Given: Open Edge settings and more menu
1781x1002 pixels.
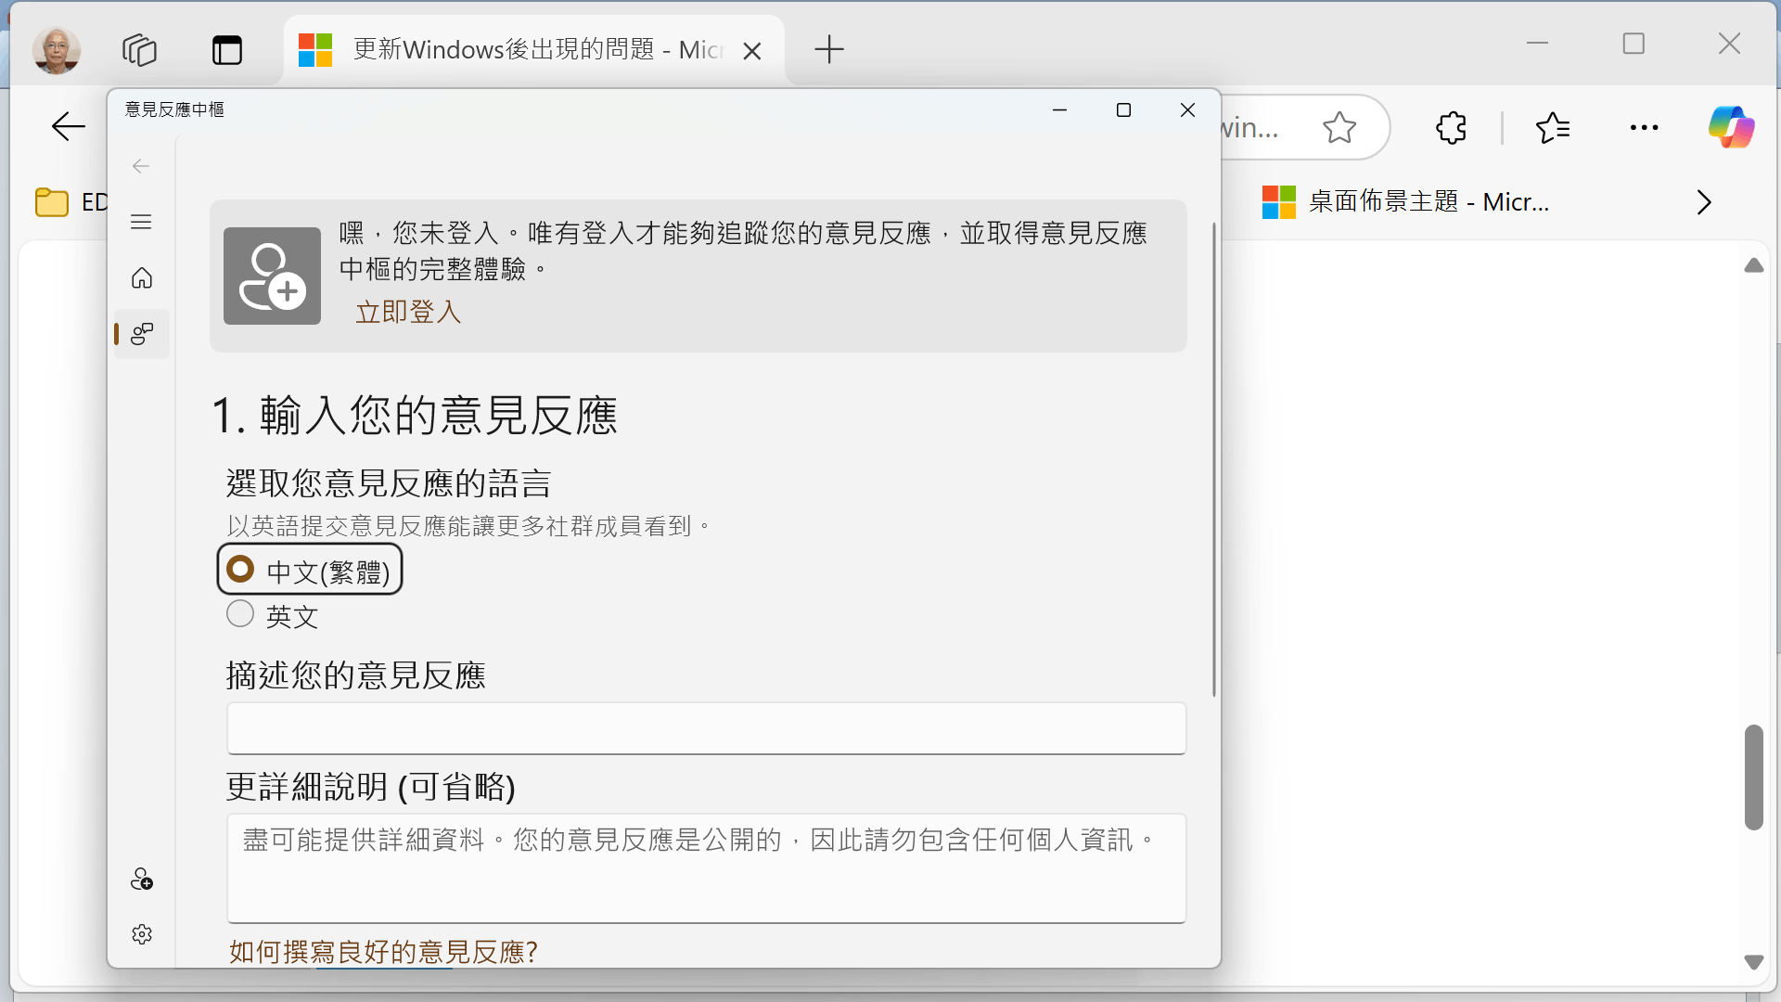Looking at the screenshot, I should click(1644, 127).
